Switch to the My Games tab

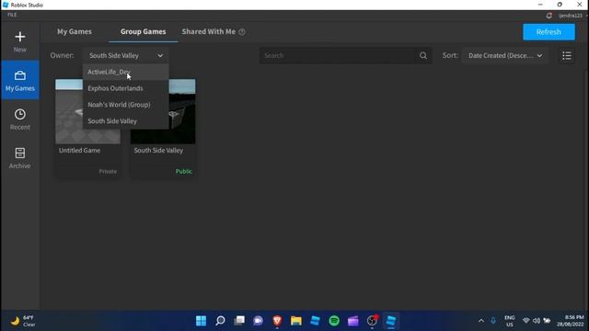coord(75,32)
